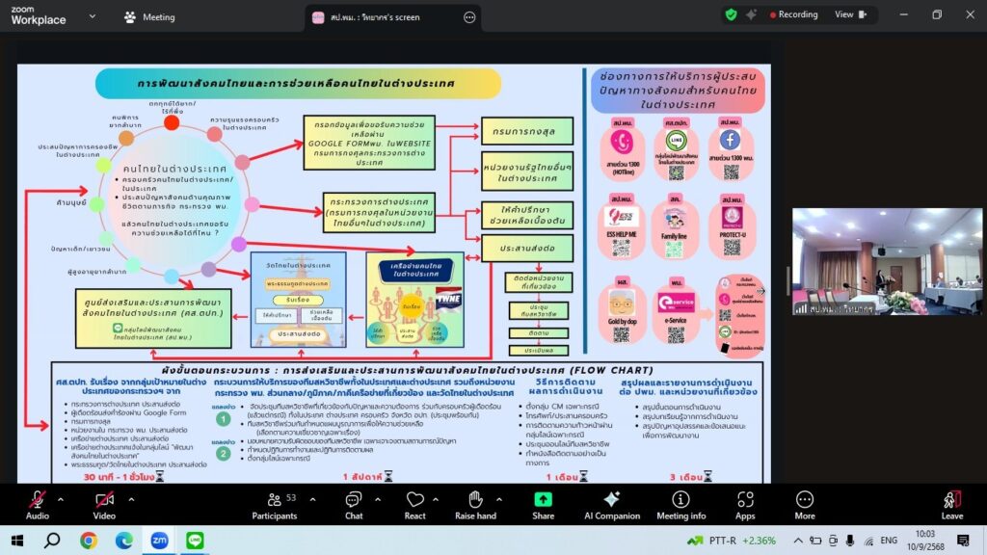
Task: Expand the Chat options caret
Action: coord(378,500)
